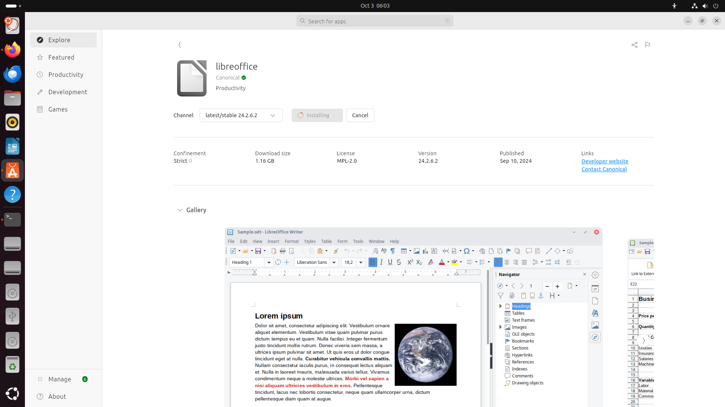Viewport: 725px width, 407px height.
Task: Open the Development category
Action: coord(63,92)
